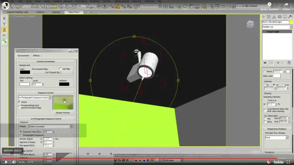Open the Create command panel tab
This screenshot has height=165, width=294.
(x=263, y=17)
